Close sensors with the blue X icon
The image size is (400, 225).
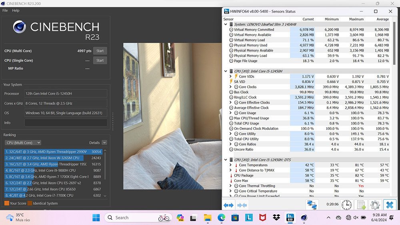pos(389,205)
